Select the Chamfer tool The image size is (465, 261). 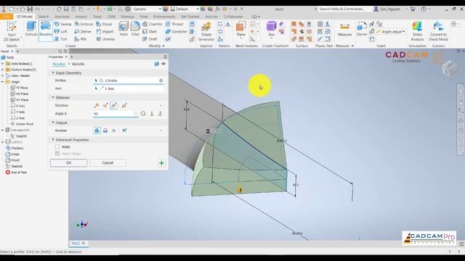click(x=153, y=24)
